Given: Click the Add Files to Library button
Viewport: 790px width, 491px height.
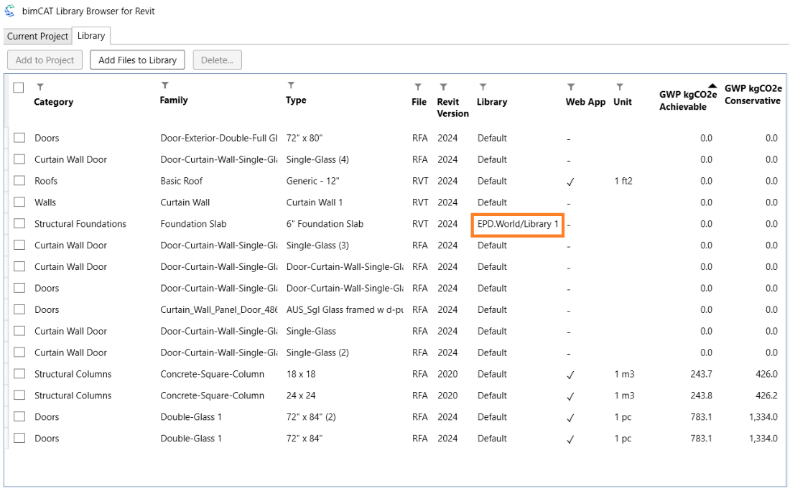Looking at the screenshot, I should [x=137, y=60].
